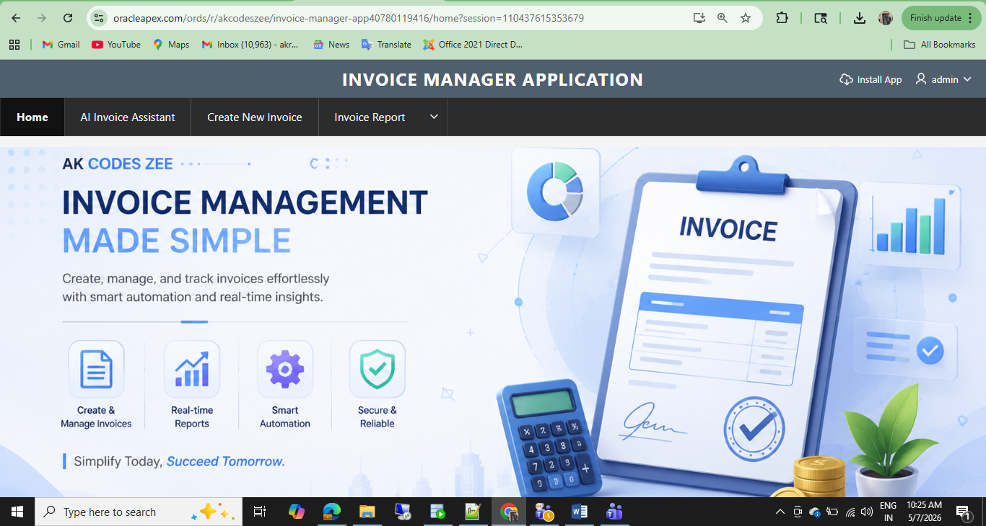Open the zoom magnifier icon in address bar
986x526 pixels.
722,18
